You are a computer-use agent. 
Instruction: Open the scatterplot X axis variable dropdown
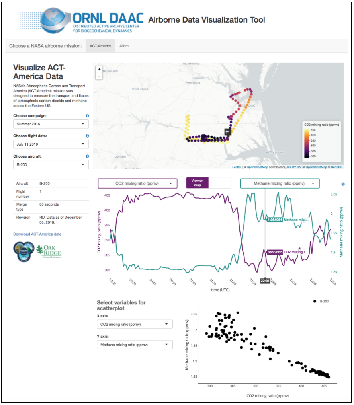click(135, 324)
